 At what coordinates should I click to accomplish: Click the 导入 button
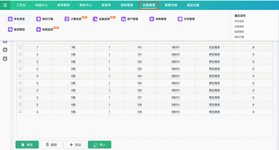[x=99, y=145]
